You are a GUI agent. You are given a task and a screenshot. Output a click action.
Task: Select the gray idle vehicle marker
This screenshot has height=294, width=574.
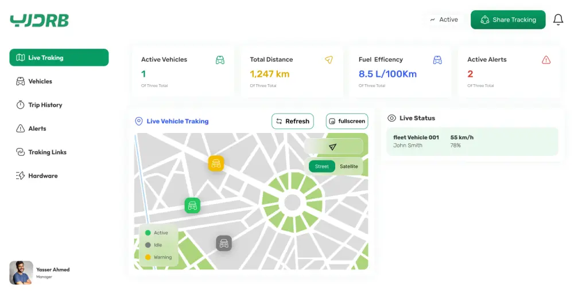pyautogui.click(x=224, y=243)
